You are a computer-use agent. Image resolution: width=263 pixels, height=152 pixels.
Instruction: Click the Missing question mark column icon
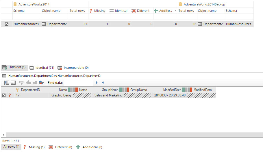pyautogui.click(x=91, y=11)
